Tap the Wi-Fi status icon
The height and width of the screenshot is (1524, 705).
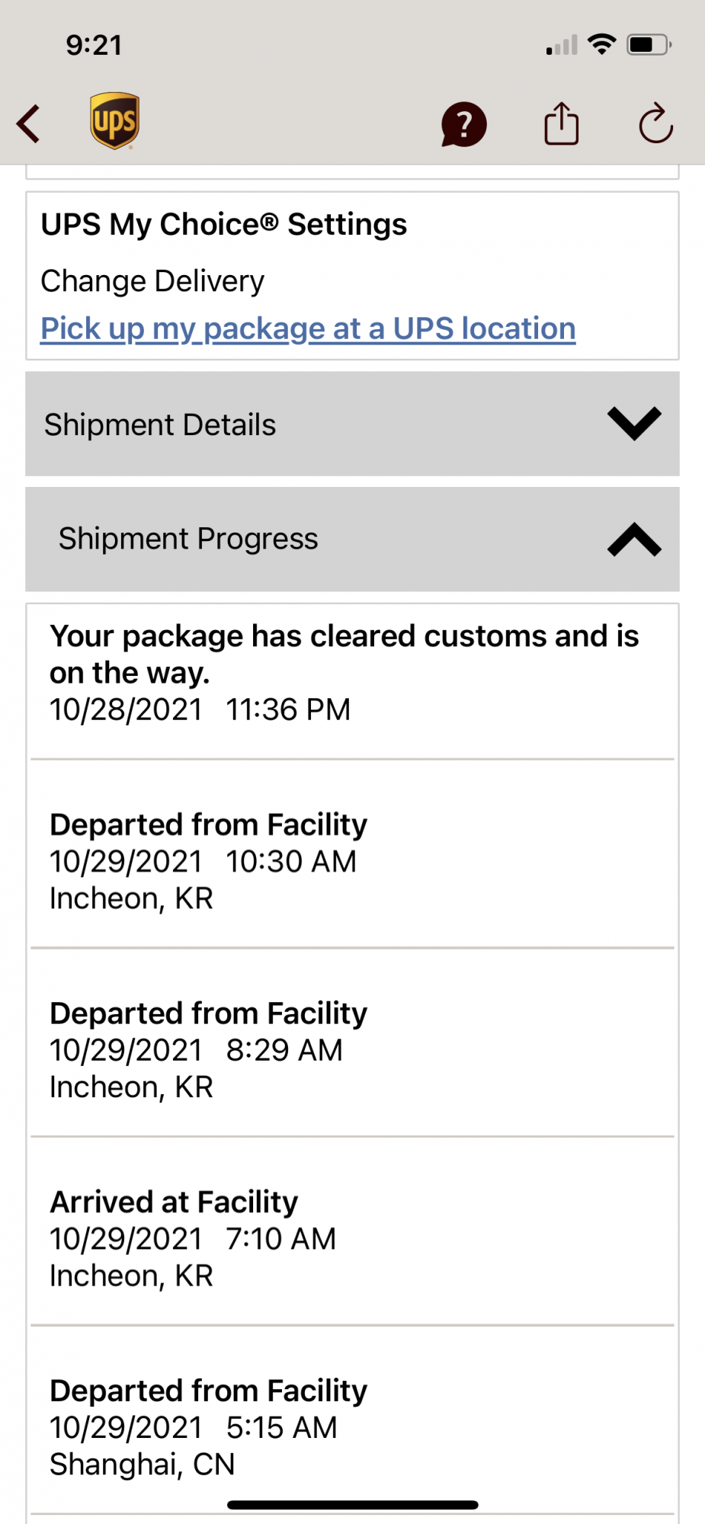[x=602, y=44]
